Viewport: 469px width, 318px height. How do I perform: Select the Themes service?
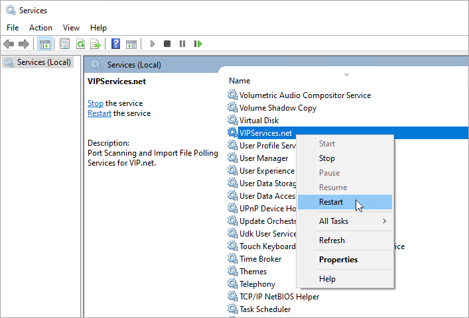pos(253,271)
